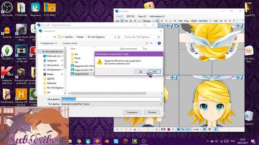Screen dimensions: 259x145
Task: Click the search field Поиск: Rin V4X Digitrevx
Action: [142, 37]
